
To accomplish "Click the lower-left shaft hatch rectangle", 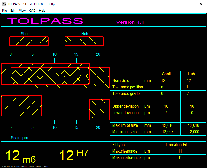I will (21, 106).
